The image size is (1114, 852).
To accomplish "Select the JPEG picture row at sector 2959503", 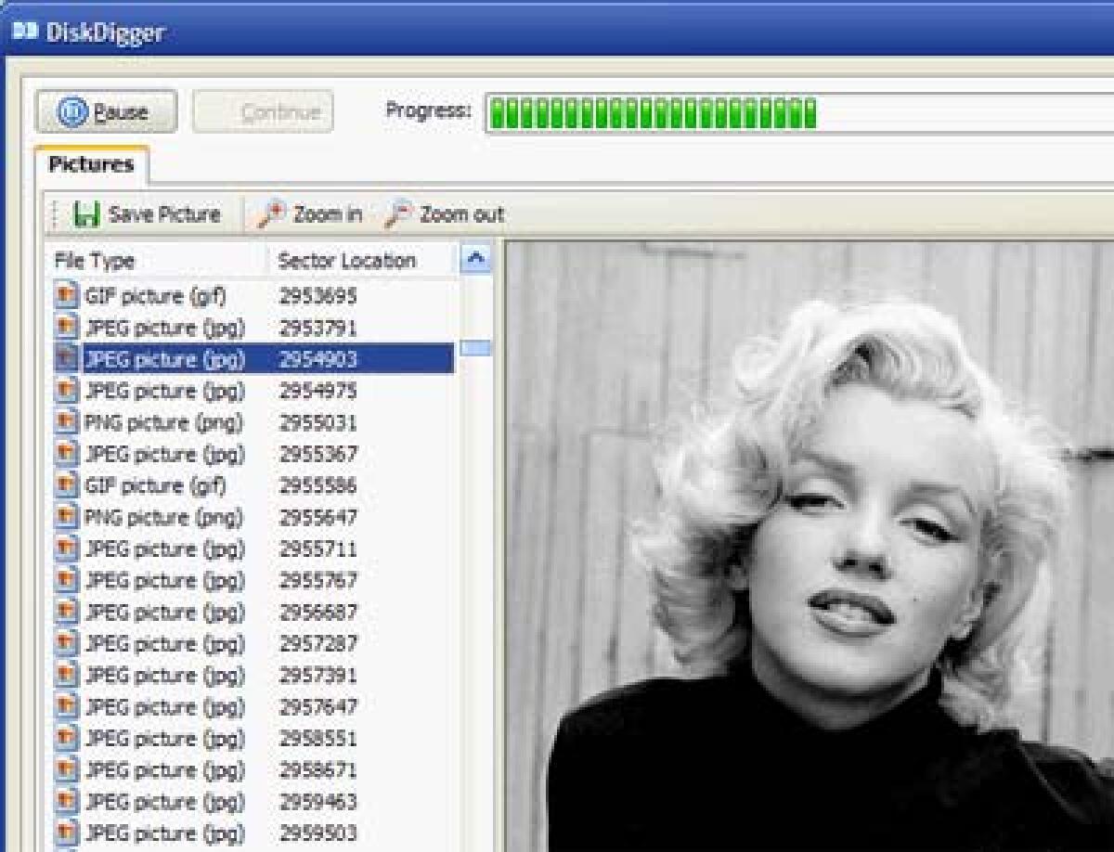I will point(253,833).
